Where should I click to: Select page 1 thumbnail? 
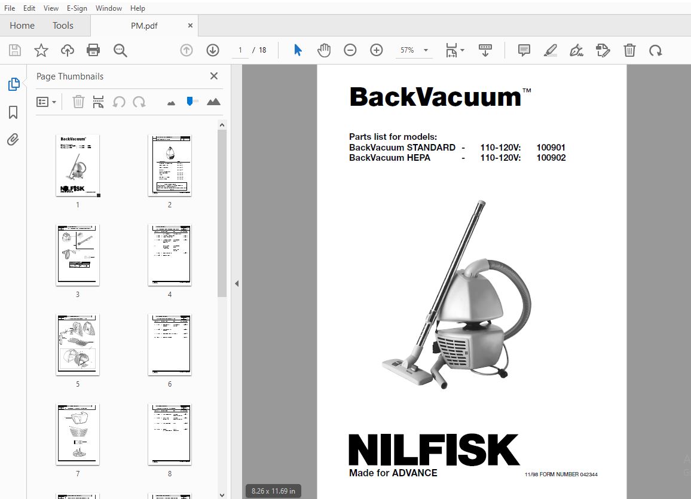coord(78,165)
